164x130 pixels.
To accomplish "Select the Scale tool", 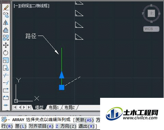I will (x=6, y=60).
